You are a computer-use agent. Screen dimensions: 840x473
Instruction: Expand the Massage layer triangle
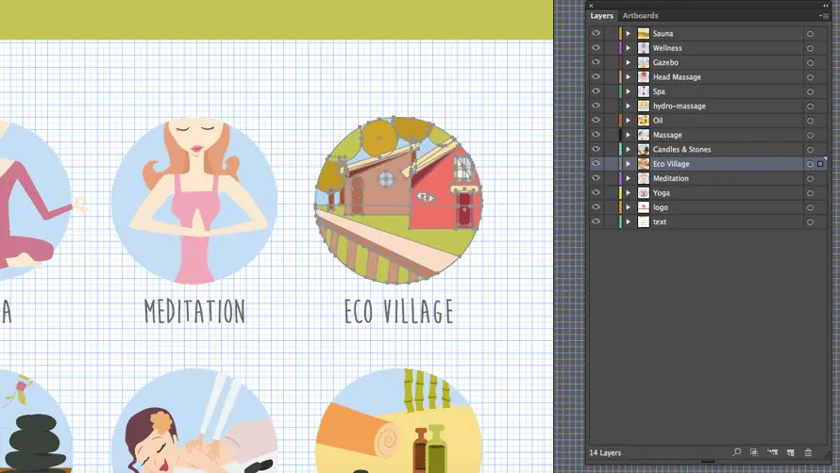coord(629,135)
